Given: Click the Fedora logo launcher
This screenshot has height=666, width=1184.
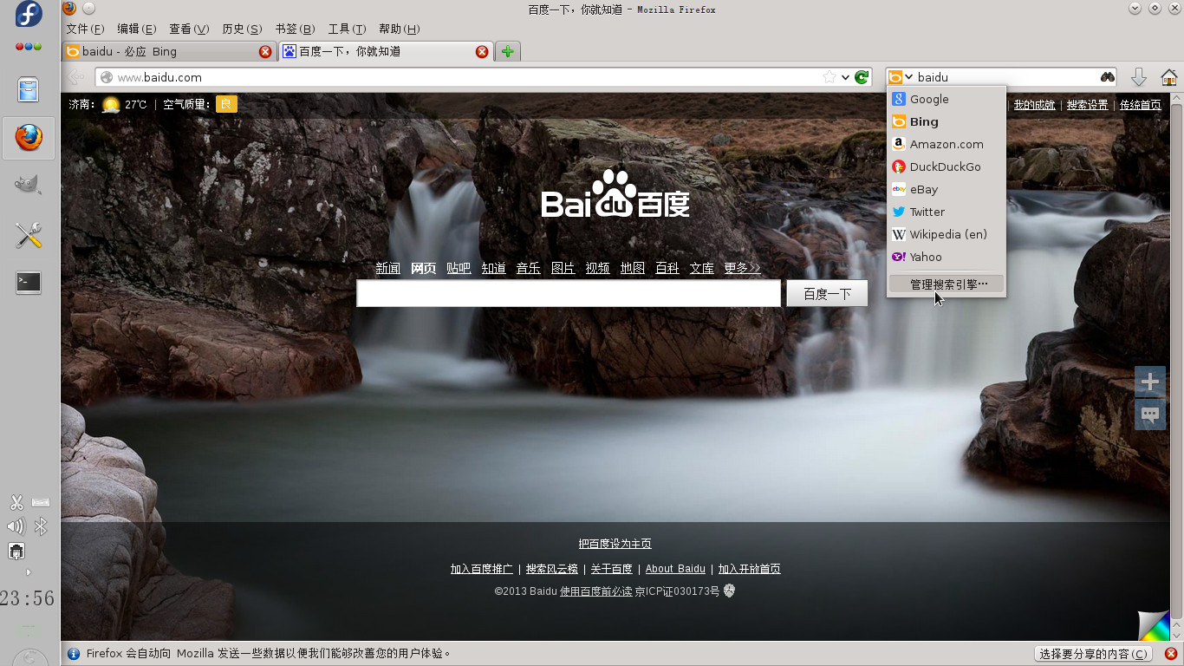Looking at the screenshot, I should [29, 15].
